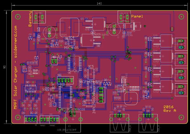Select the Panel input connector
Image resolution: width=190 pixels, height=134 pixels.
pyautogui.click(x=124, y=16)
